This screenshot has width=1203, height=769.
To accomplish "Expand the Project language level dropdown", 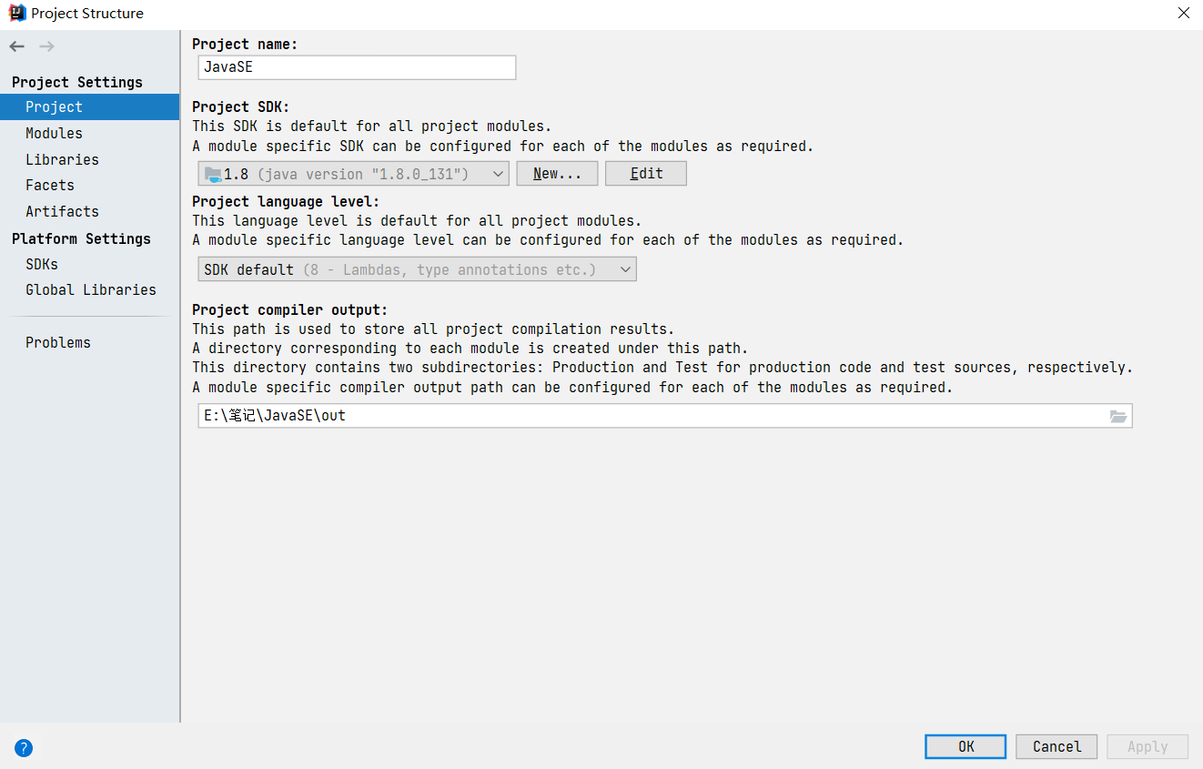I will pyautogui.click(x=624, y=269).
